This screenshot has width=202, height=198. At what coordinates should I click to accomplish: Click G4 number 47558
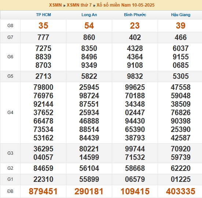[181, 87]
